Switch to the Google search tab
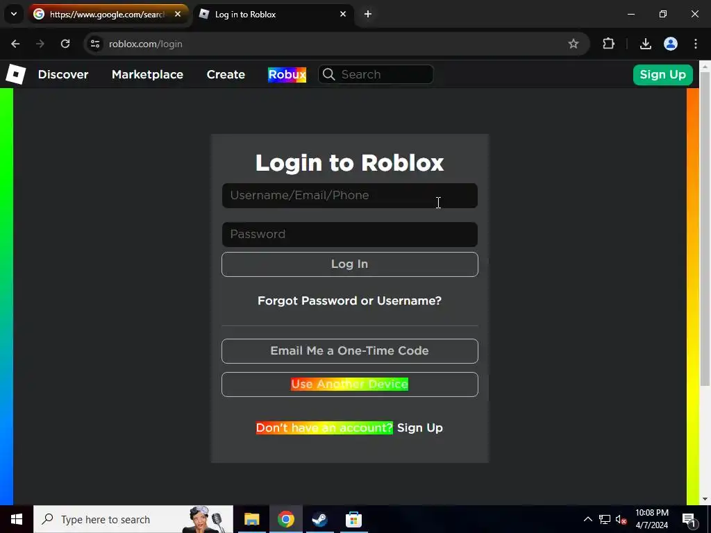Viewport: 711px width, 533px height. pos(108,14)
